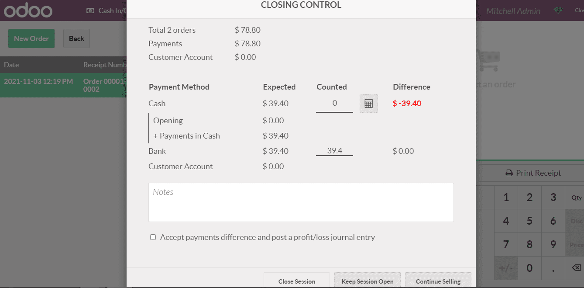The height and width of the screenshot is (288, 584).
Task: Click the wifi connection status icon
Action: click(558, 11)
